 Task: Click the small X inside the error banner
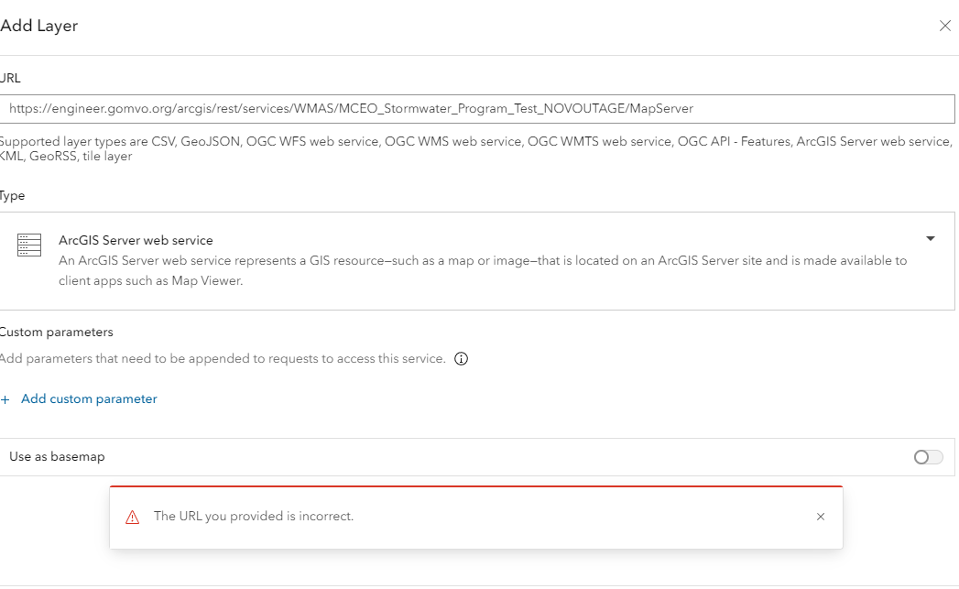tap(820, 516)
